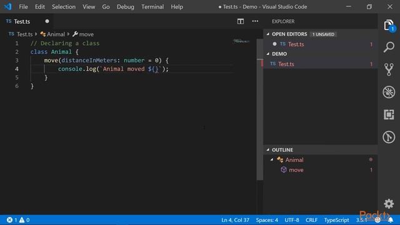Click the unsaved dot on Test.ts tab
Image resolution: width=400 pixels, height=225 pixels.
[47, 21]
